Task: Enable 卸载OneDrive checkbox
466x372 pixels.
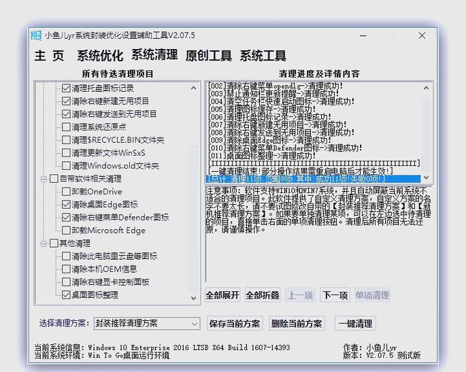Action: (x=66, y=192)
